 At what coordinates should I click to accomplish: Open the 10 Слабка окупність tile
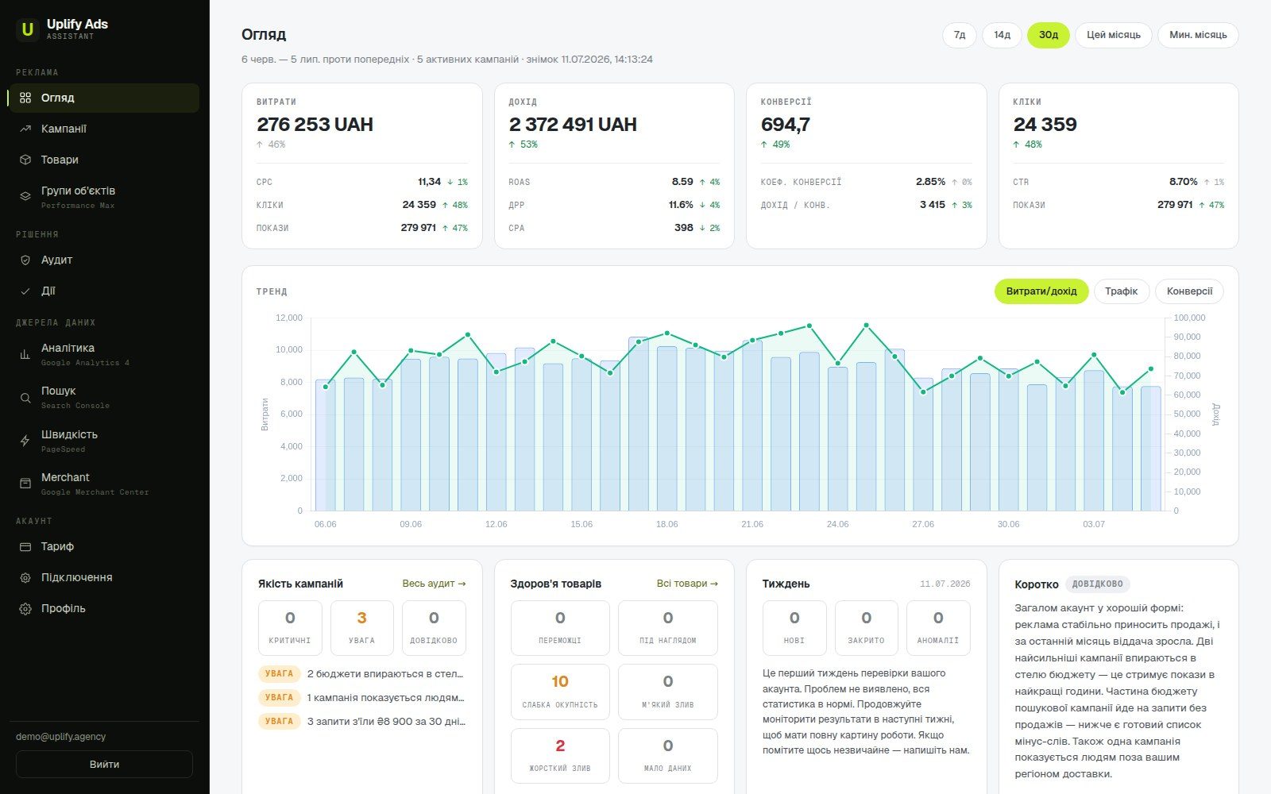(x=560, y=692)
